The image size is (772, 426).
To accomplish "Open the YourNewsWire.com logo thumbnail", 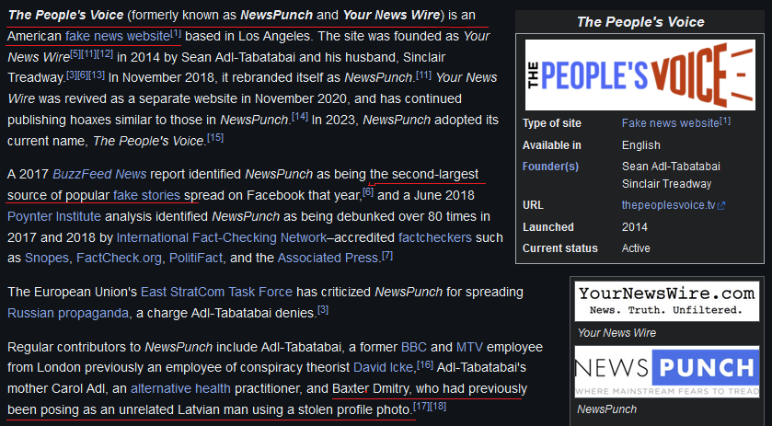I will tap(666, 302).
